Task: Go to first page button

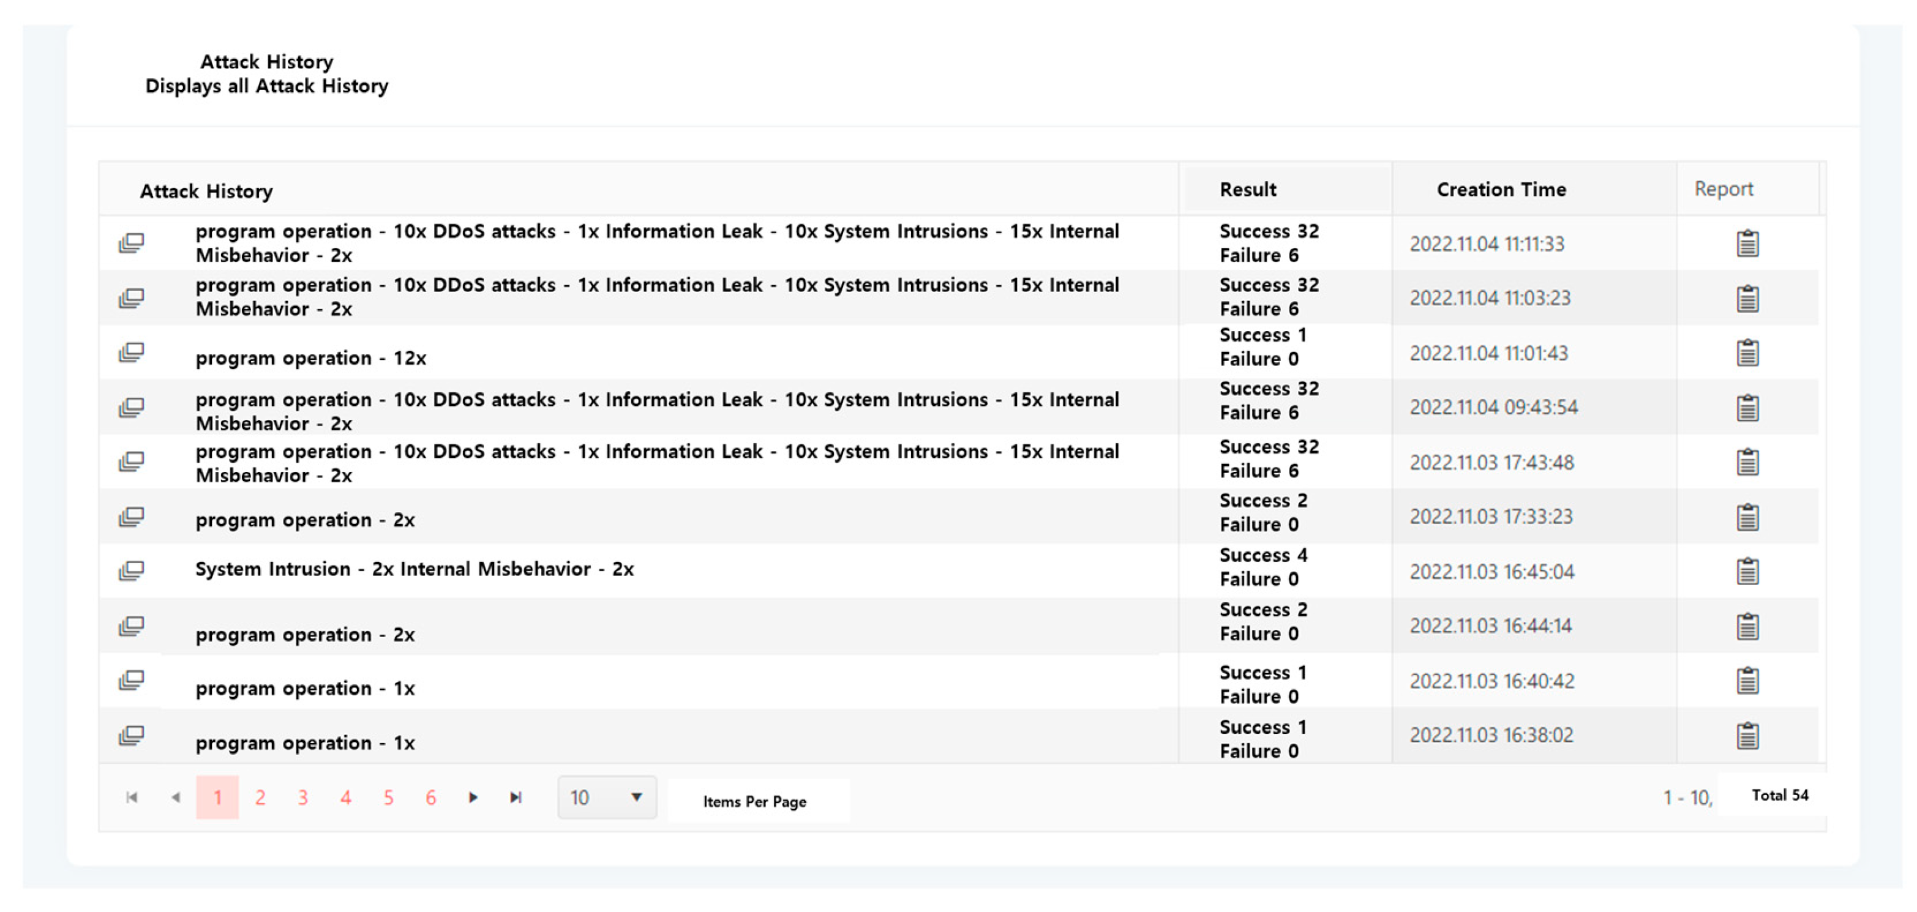Action: (132, 798)
